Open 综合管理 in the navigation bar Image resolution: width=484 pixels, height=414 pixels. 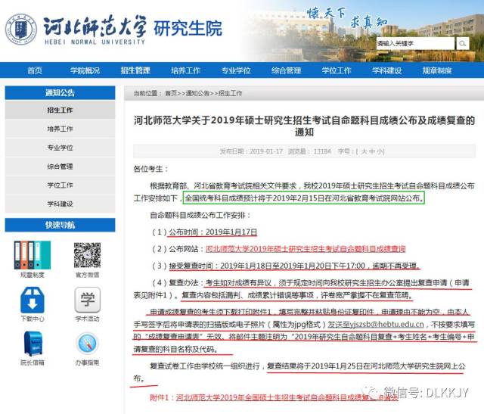pos(286,70)
